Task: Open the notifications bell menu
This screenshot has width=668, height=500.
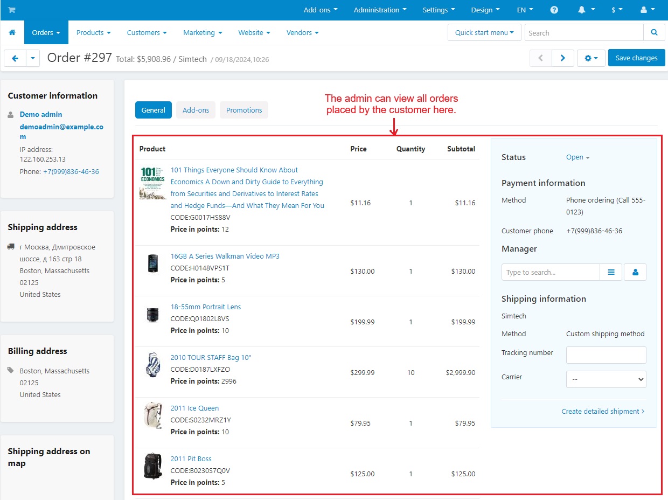Action: [x=586, y=10]
